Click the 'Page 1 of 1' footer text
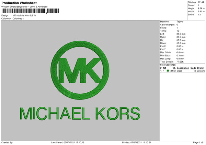The image size is (206, 145). click(x=199, y=143)
